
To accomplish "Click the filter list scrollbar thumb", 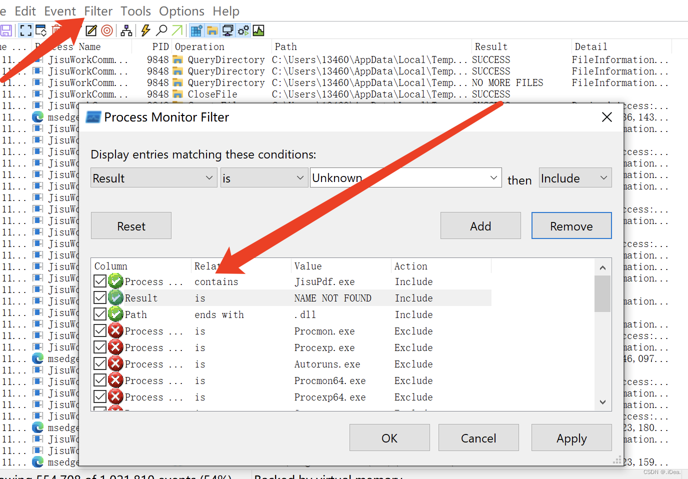I will pyautogui.click(x=602, y=293).
